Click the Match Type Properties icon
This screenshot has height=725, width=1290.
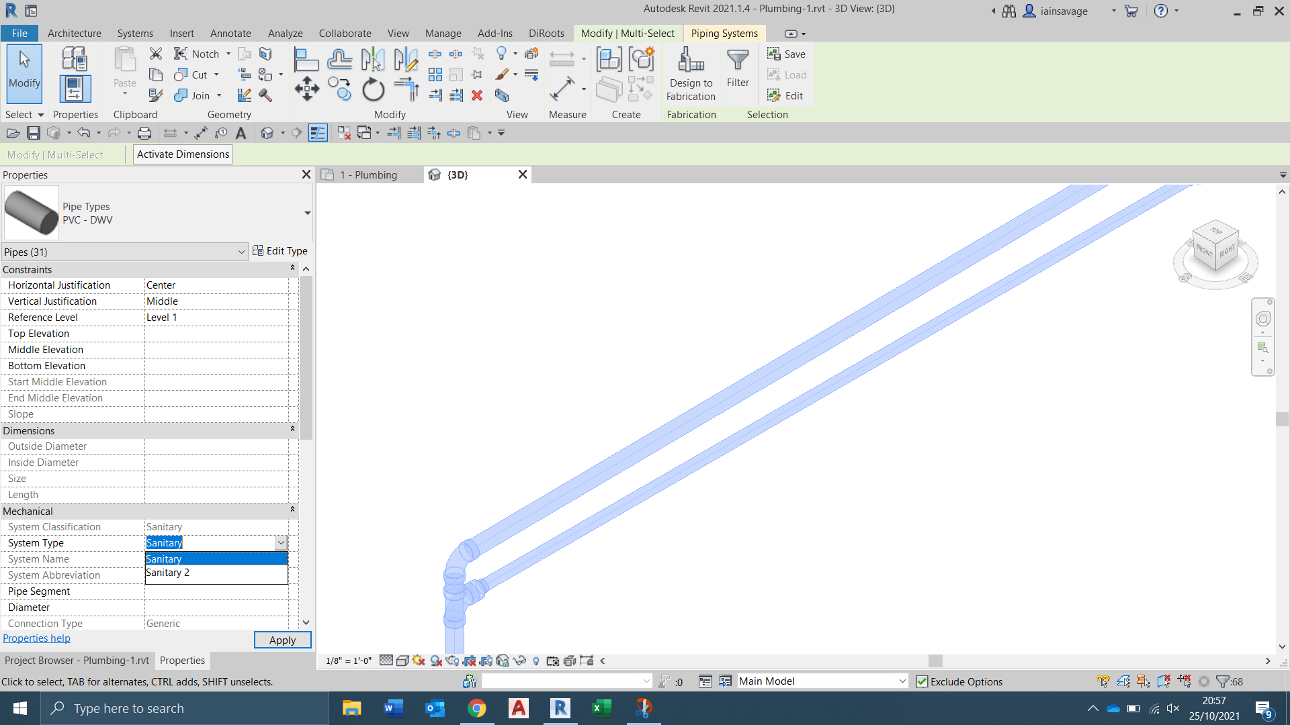coord(156,95)
